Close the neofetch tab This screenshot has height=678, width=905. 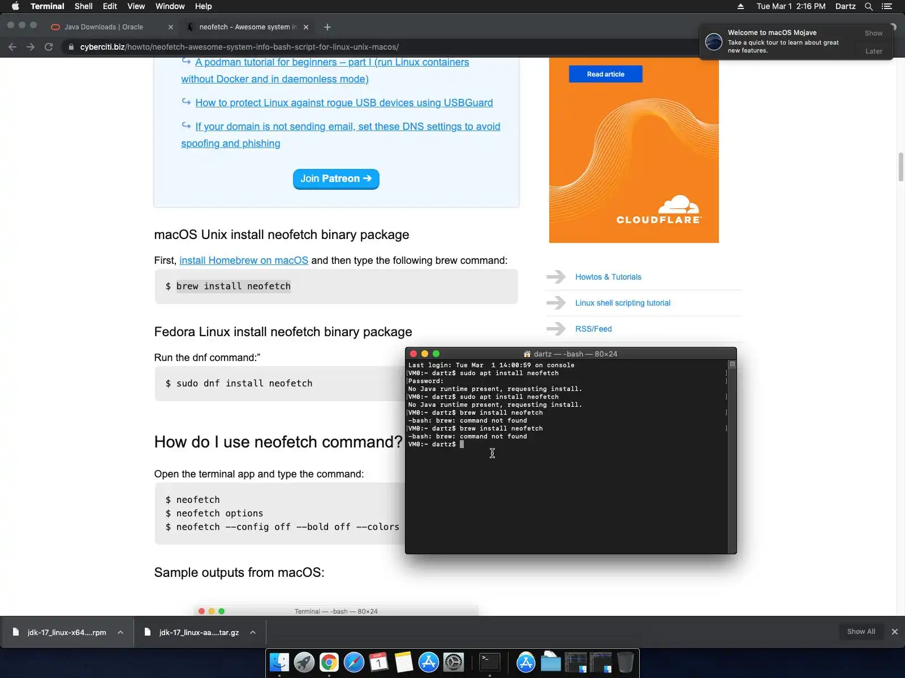pos(306,27)
